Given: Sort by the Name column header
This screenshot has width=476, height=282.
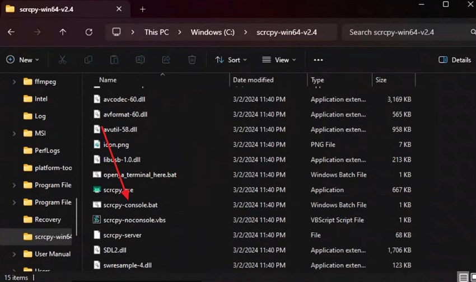Looking at the screenshot, I should click(108, 80).
